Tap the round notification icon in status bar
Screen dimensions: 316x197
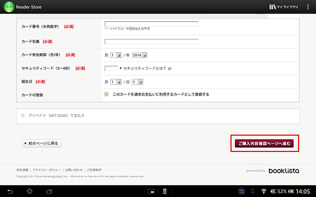coord(241,191)
